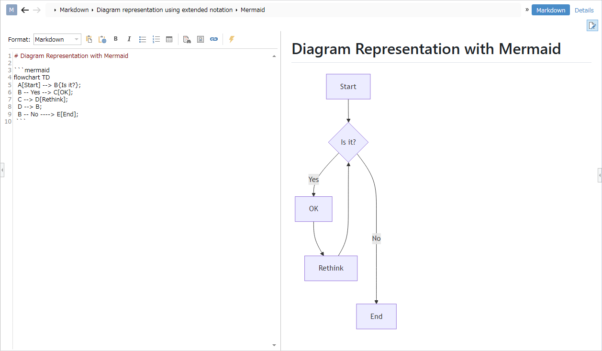Go back with the left arrow

click(x=25, y=10)
